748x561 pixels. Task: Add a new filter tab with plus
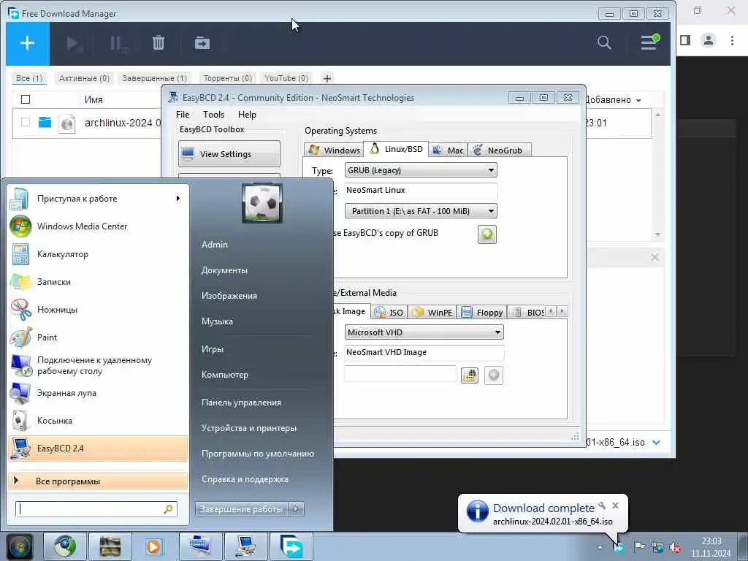327,78
